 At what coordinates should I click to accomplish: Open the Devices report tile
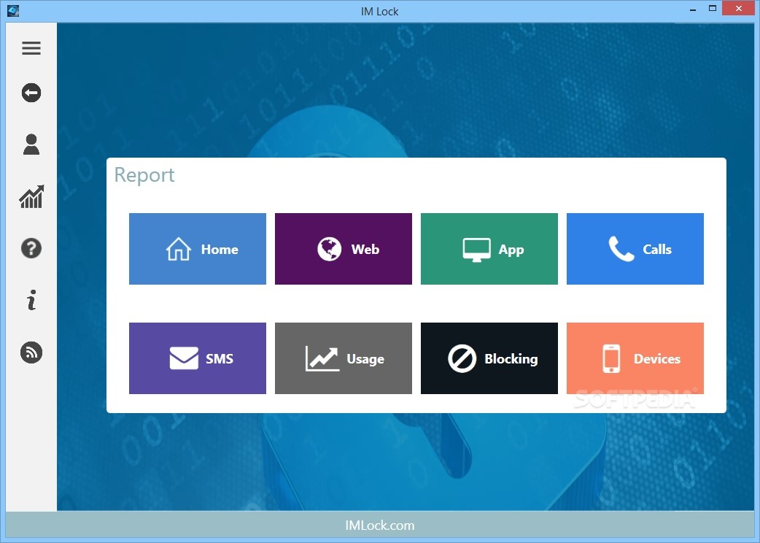pos(635,358)
